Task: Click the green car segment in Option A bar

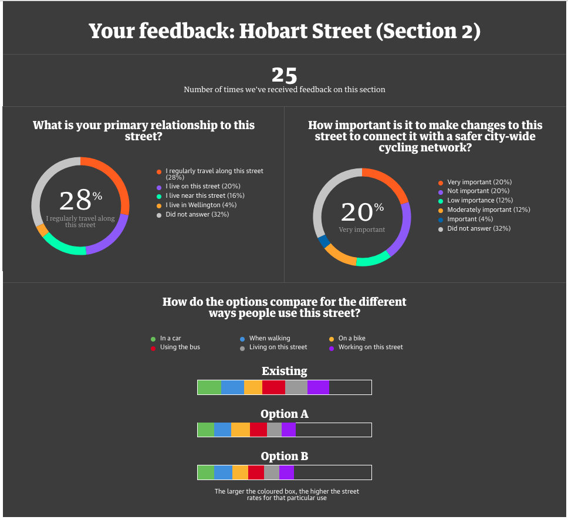Action: (206, 430)
